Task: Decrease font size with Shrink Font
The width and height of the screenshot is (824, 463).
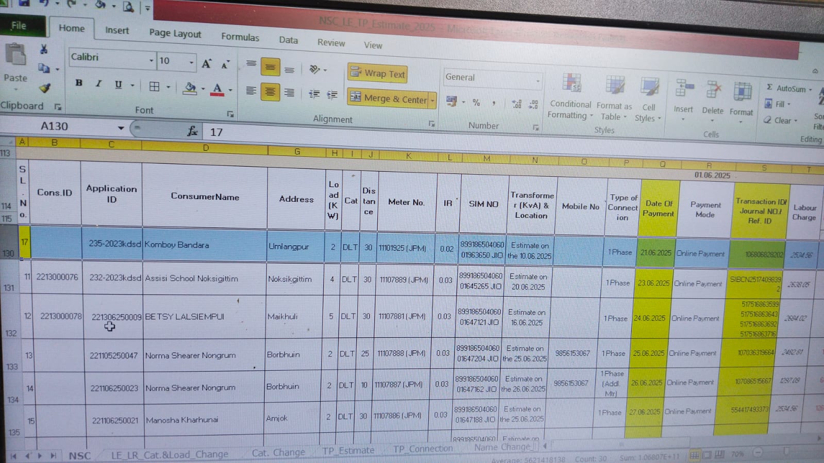Action: pyautogui.click(x=225, y=65)
